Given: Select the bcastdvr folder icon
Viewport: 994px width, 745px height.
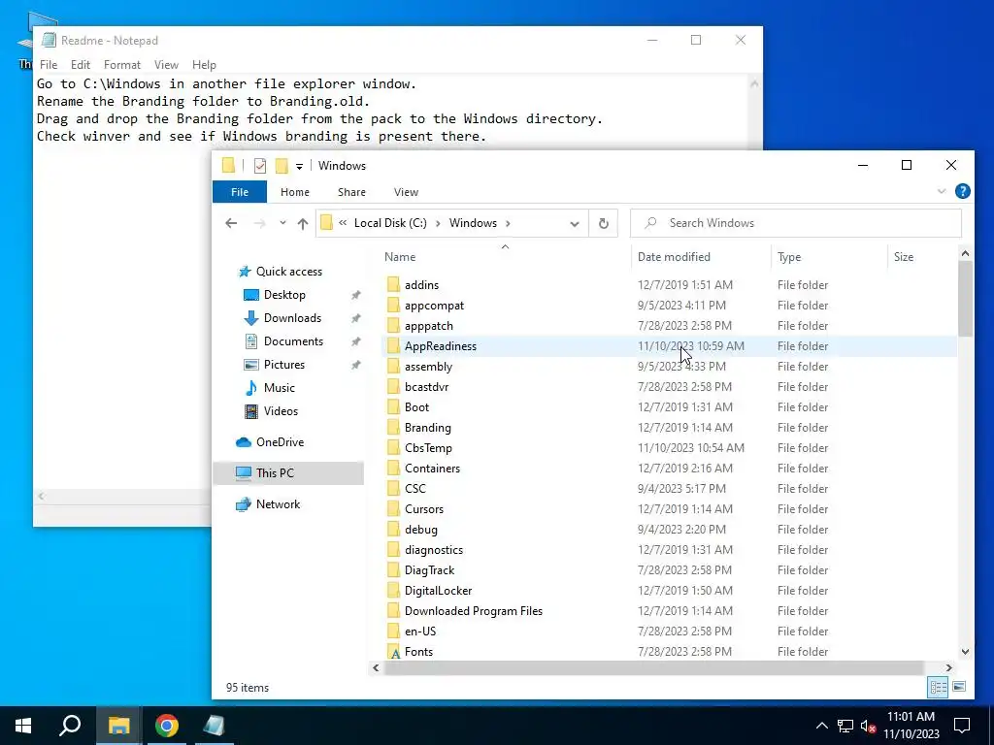Looking at the screenshot, I should coord(394,386).
